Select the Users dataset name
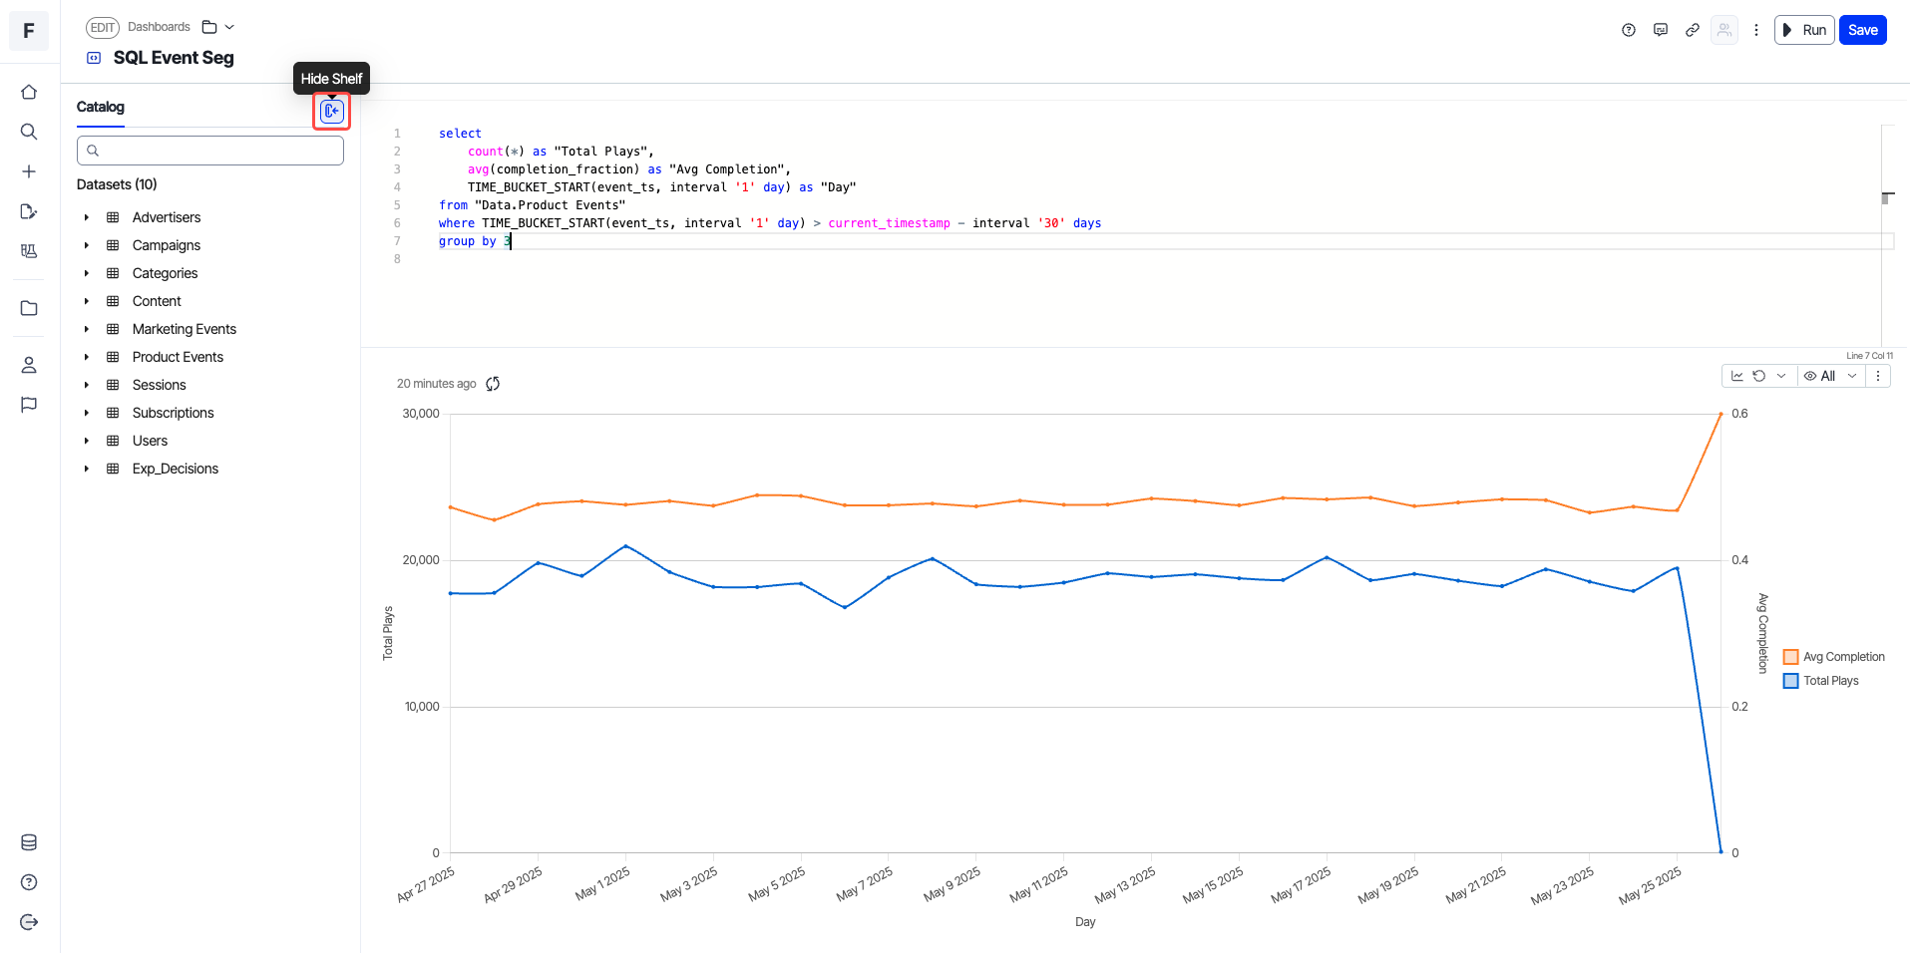1910x953 pixels. 150,441
